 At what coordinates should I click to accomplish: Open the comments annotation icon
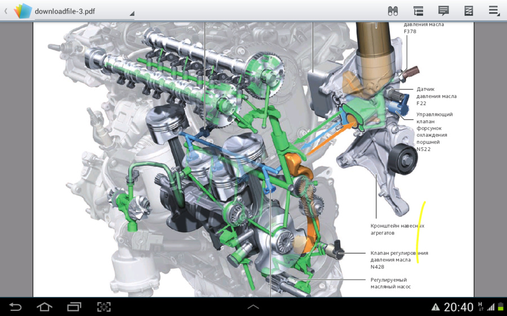[x=443, y=11]
